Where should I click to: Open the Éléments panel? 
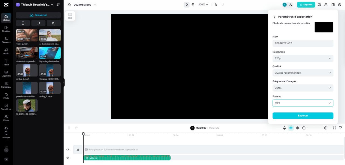tap(6, 40)
